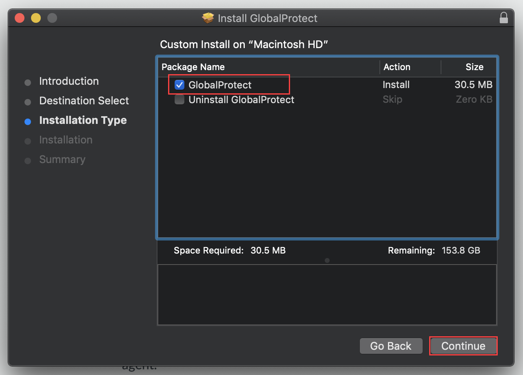Click the 30.5 MB size of GlobalProtect

pos(474,85)
